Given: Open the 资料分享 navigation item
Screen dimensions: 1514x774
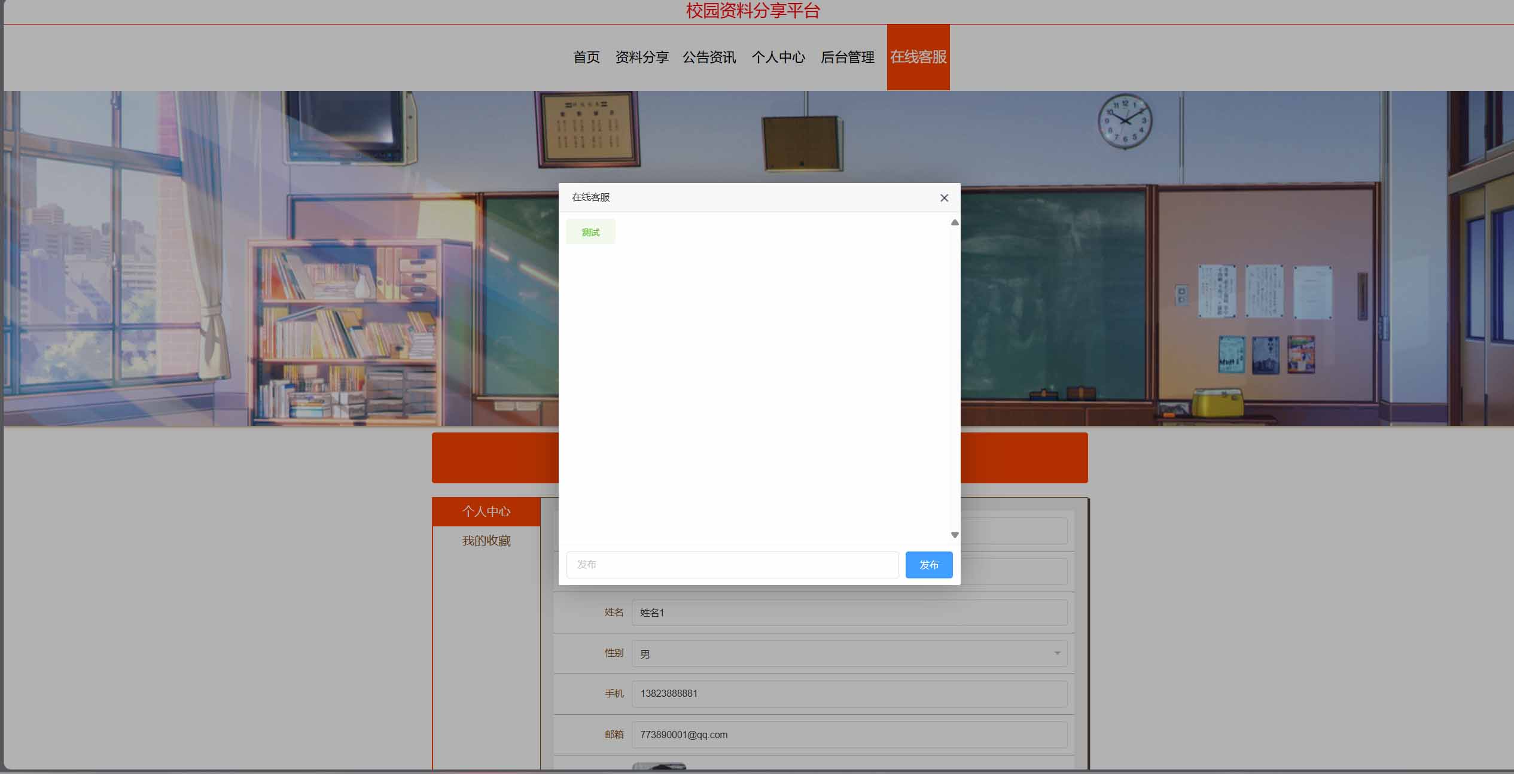Looking at the screenshot, I should pos(642,57).
